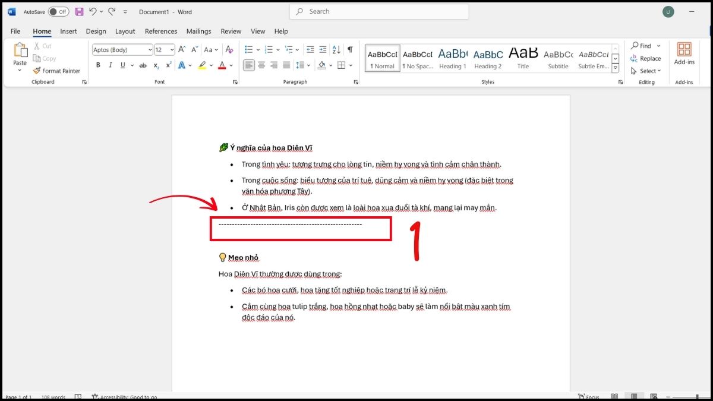
Task: Click the Center align icon
Action: 261,65
